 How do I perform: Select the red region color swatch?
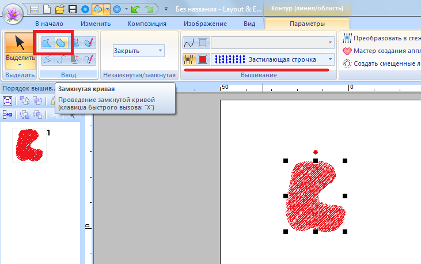click(203, 59)
